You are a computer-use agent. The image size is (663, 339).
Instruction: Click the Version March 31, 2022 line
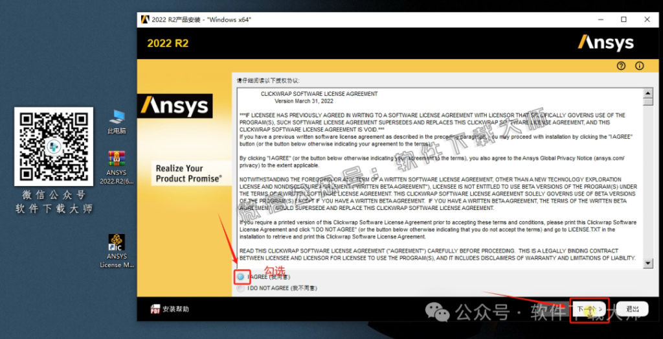click(x=304, y=101)
